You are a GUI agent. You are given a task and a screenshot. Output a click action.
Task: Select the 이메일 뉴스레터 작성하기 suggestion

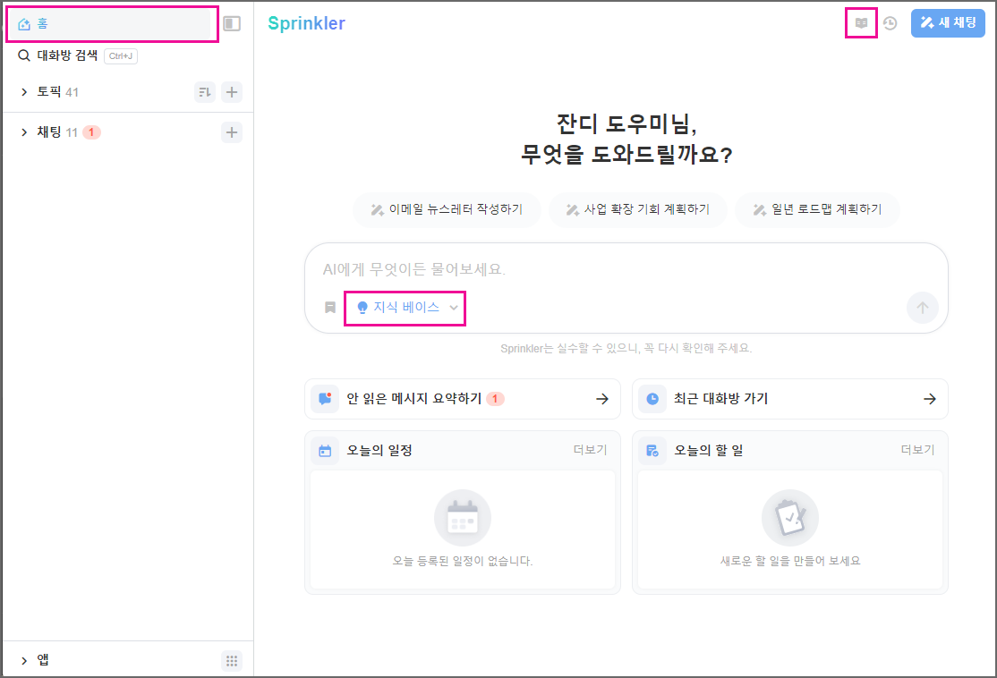coord(447,209)
